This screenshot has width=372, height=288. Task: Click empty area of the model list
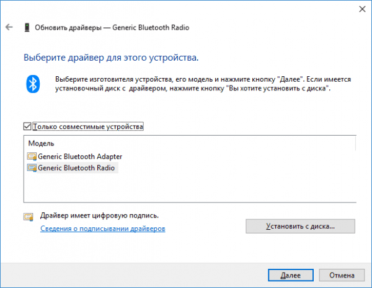(213, 187)
